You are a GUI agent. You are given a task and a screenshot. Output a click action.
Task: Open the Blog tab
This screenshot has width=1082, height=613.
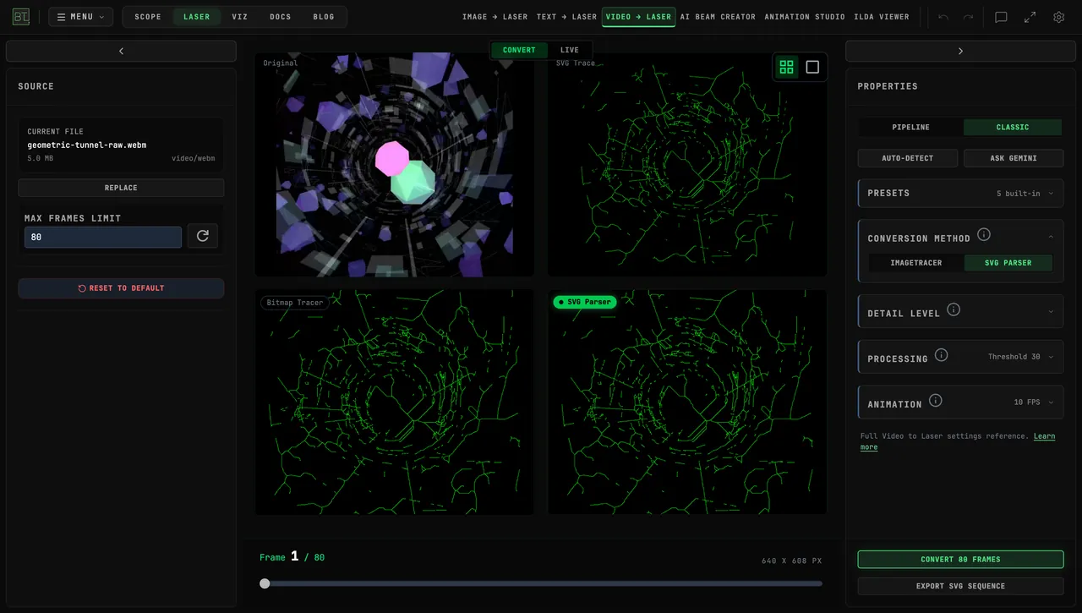324,17
